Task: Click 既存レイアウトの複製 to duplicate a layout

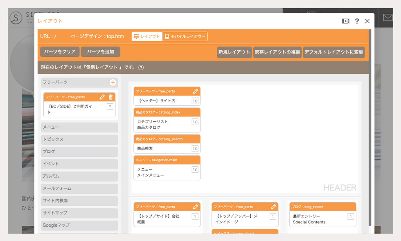Action: [x=277, y=52]
